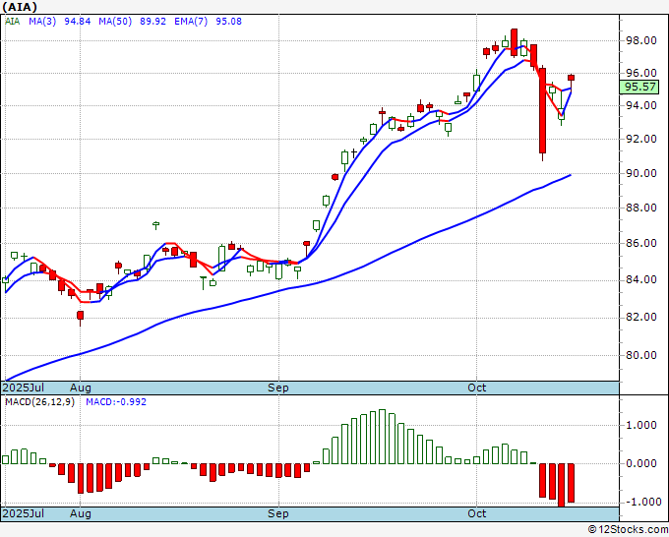
Task: Click the MACD:-0.992 value label
Action: 116,402
